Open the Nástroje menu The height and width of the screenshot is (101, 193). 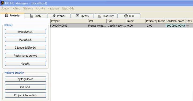point(28,9)
